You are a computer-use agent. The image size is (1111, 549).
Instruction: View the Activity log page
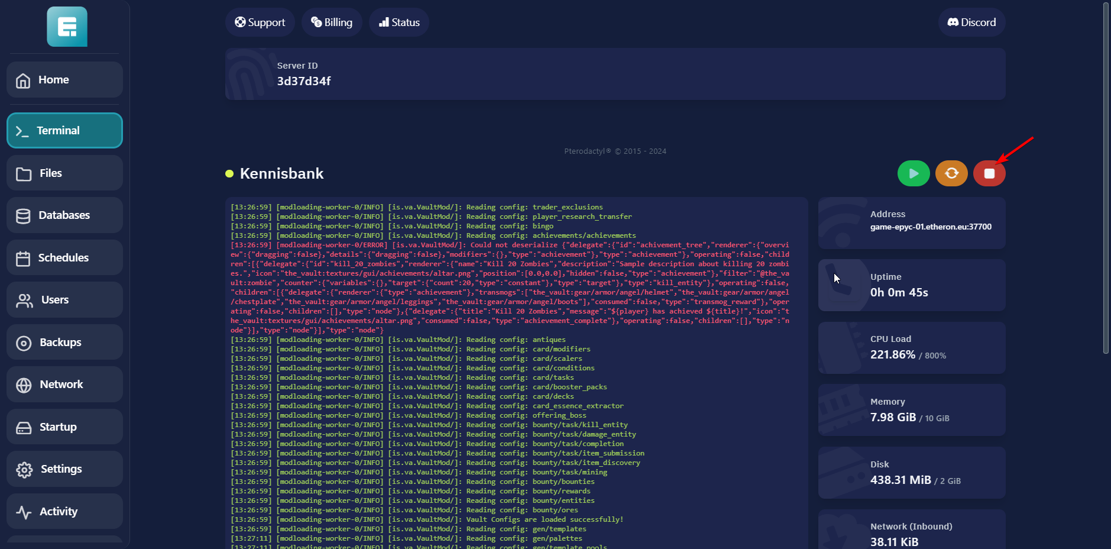pyautogui.click(x=64, y=512)
